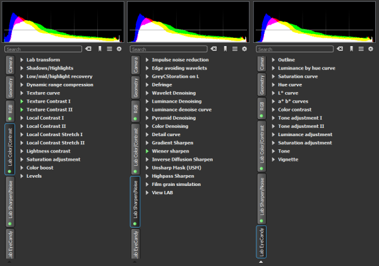This screenshot has height=266, width=379.
Task: Click the Search input in middle panel
Action: point(169,49)
